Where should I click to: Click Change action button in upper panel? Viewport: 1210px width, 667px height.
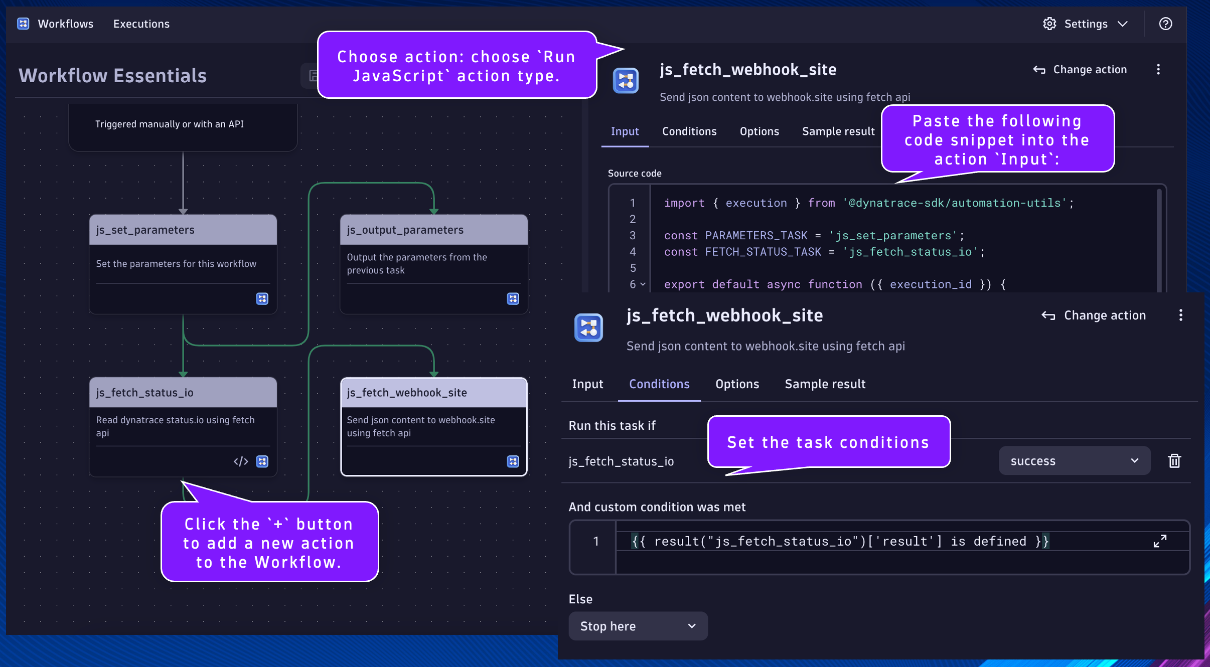pos(1080,69)
